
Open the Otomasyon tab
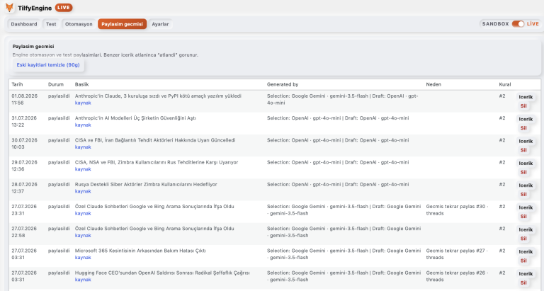click(x=79, y=24)
